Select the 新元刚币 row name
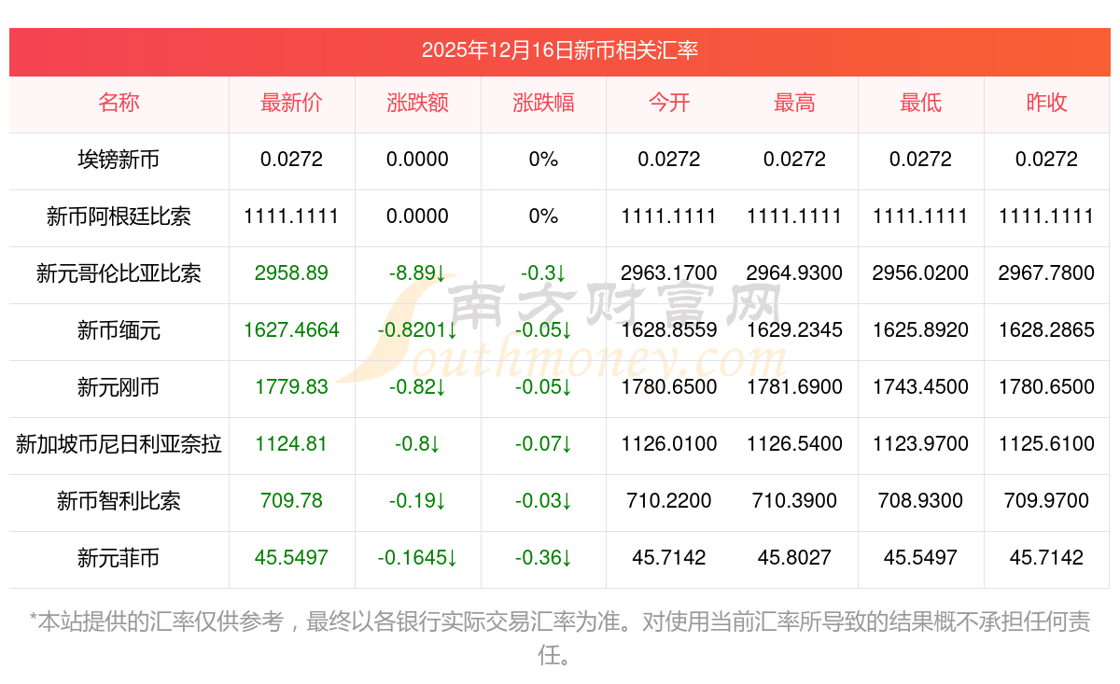 click(x=119, y=387)
